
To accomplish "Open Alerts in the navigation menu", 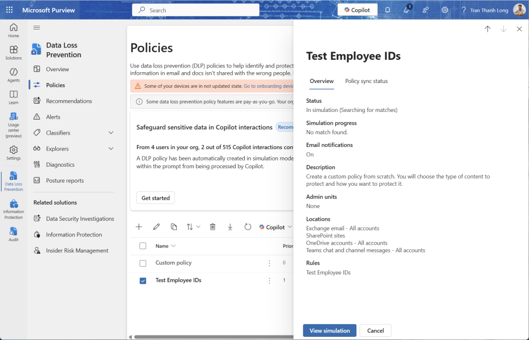I will click(53, 117).
